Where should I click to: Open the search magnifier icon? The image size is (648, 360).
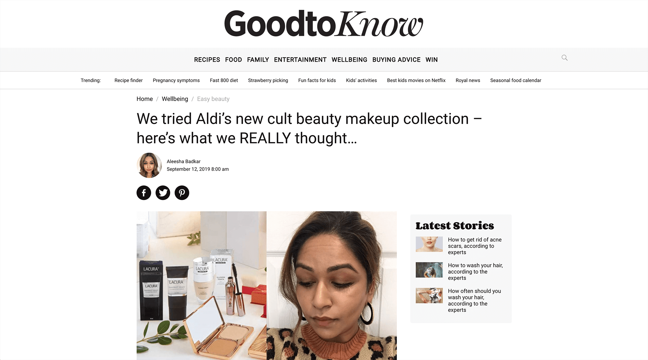(x=564, y=58)
